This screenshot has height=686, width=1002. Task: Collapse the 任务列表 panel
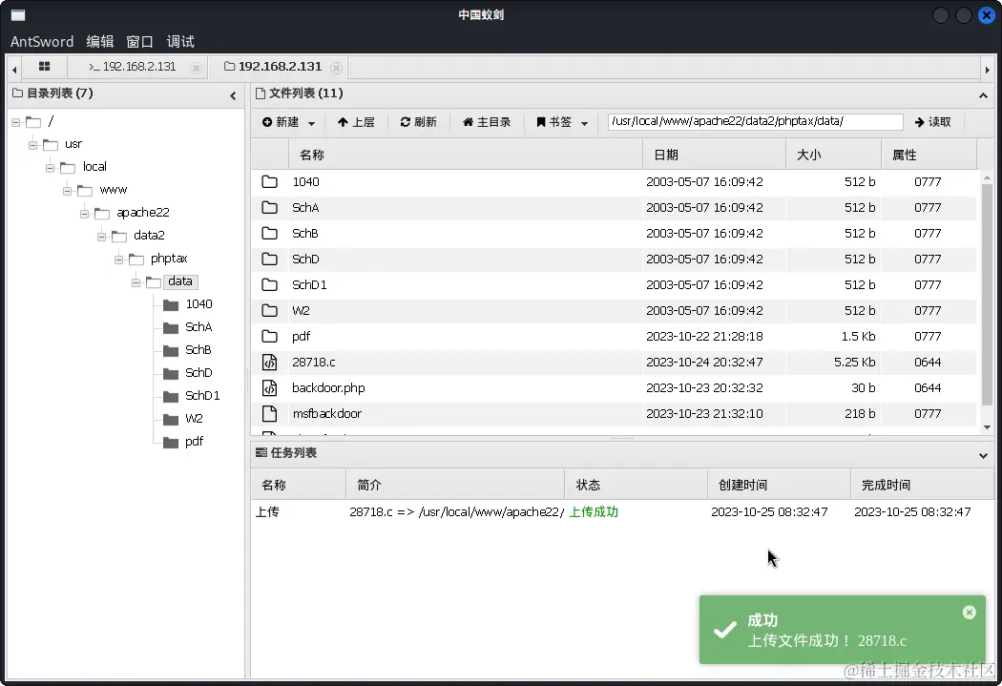coord(983,455)
